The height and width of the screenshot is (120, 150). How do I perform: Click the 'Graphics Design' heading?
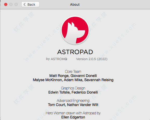coord(73,88)
